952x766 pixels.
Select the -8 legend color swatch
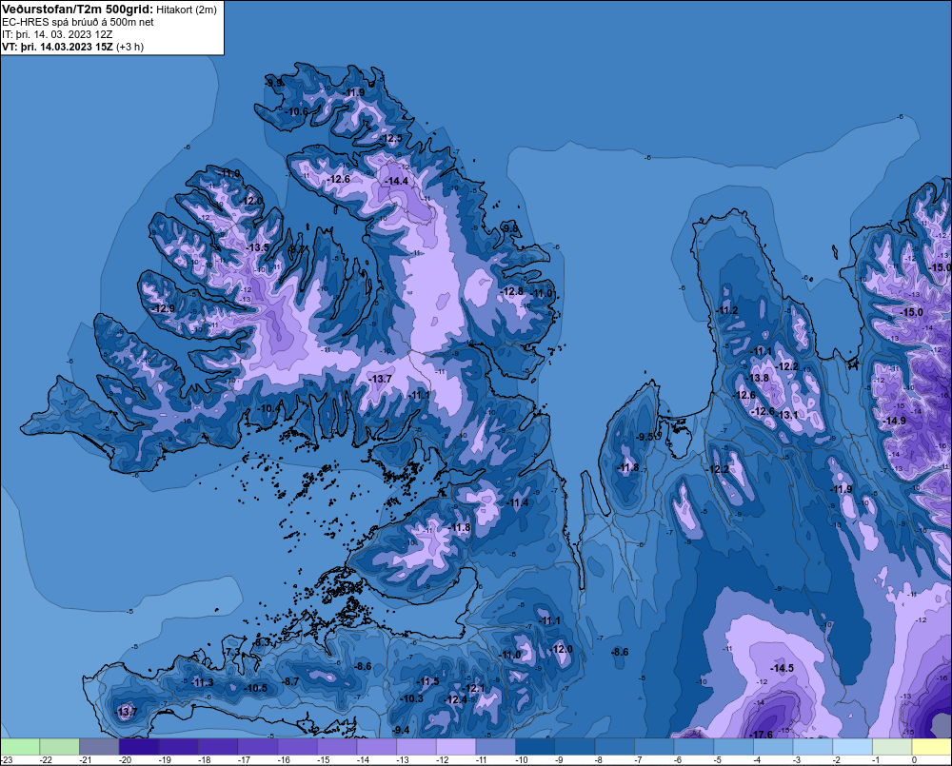coord(615,747)
